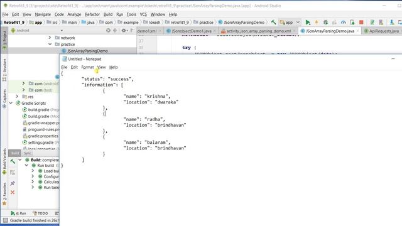Image resolution: width=402 pixels, height=226 pixels.
Task: Open Structure side tool window
Action: point(4,70)
